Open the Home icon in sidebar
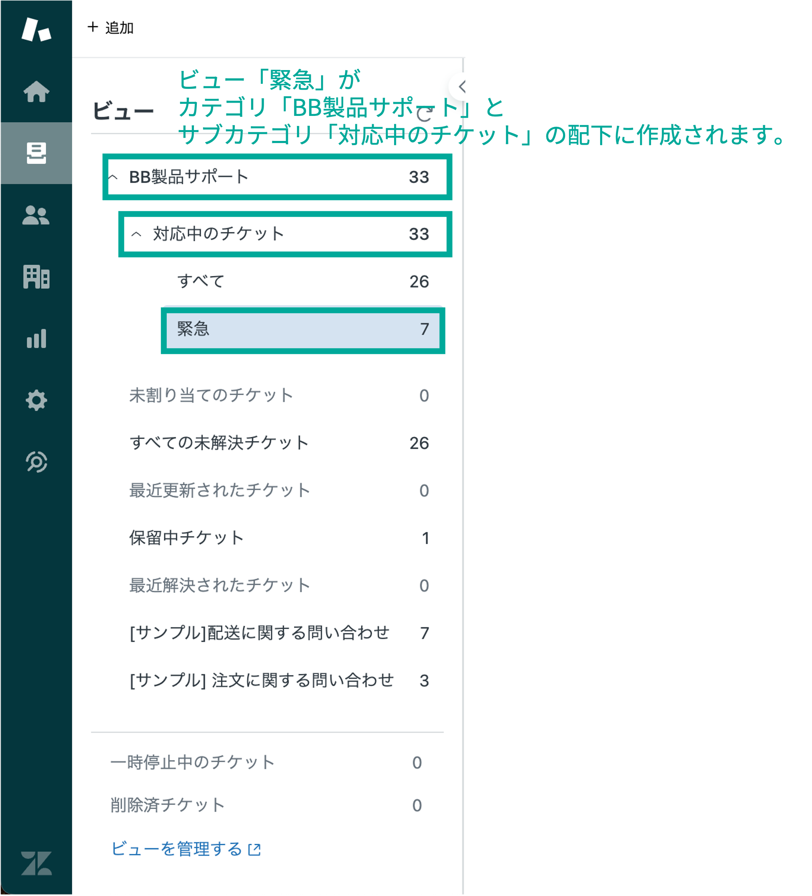The image size is (812, 896). pyautogui.click(x=36, y=92)
